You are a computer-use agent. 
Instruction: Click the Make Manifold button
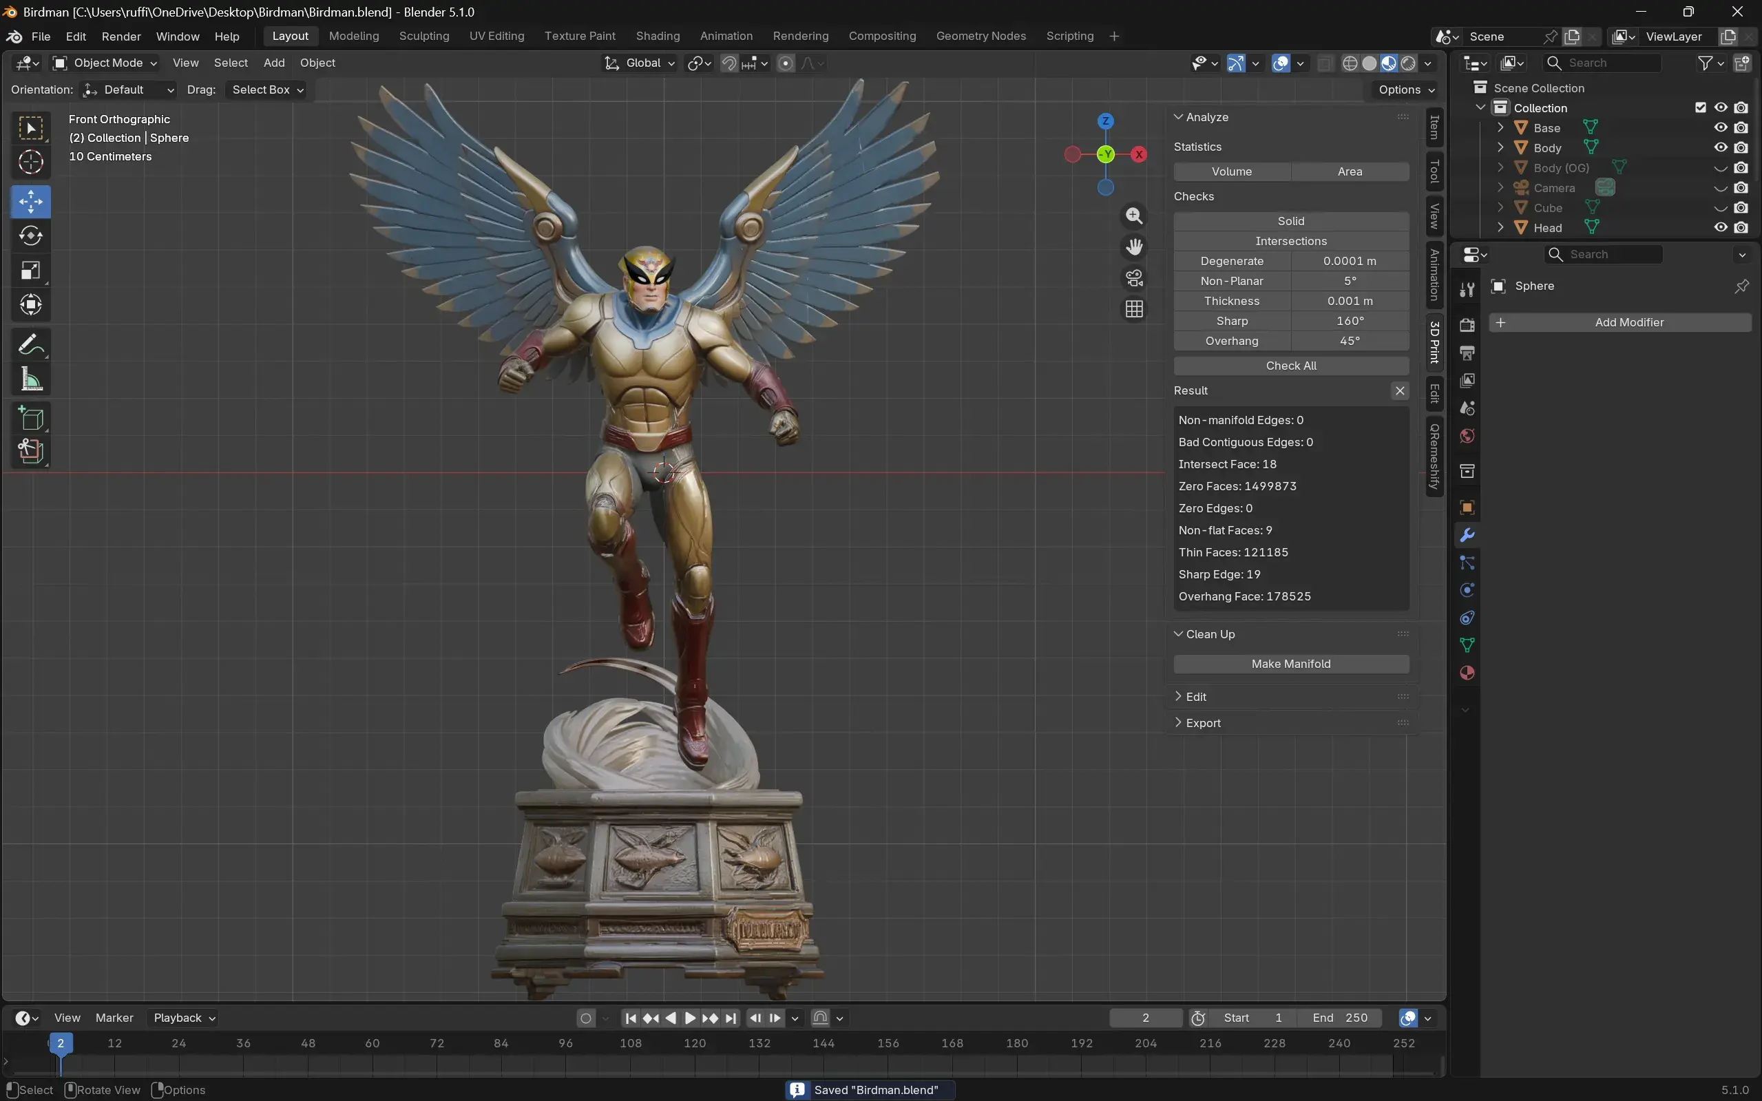[x=1291, y=664]
